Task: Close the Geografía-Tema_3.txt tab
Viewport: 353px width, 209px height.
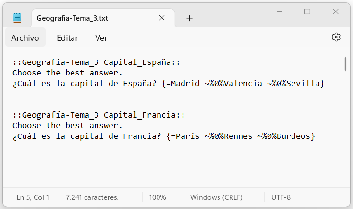Action: [x=162, y=18]
